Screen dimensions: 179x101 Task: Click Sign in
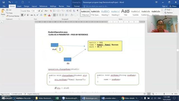tap(165, 6)
